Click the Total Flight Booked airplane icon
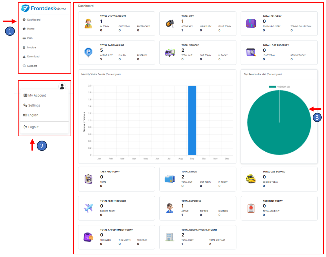 pyautogui.click(x=88, y=208)
